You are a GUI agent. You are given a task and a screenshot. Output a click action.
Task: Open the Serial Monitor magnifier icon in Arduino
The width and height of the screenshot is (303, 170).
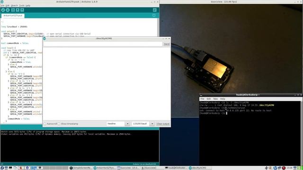155,10
